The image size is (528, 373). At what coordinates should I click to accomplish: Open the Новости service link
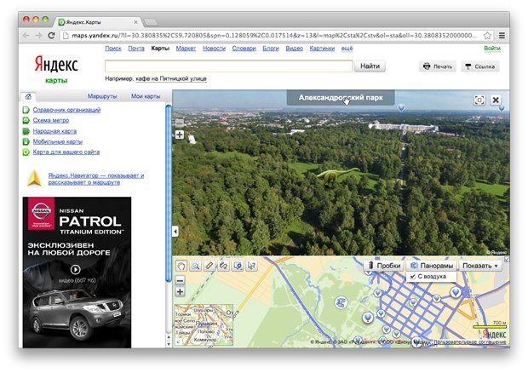click(214, 49)
